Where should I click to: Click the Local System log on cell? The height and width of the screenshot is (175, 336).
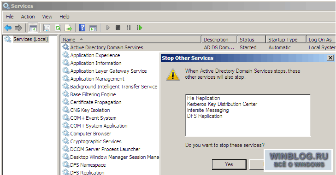coord(322,47)
